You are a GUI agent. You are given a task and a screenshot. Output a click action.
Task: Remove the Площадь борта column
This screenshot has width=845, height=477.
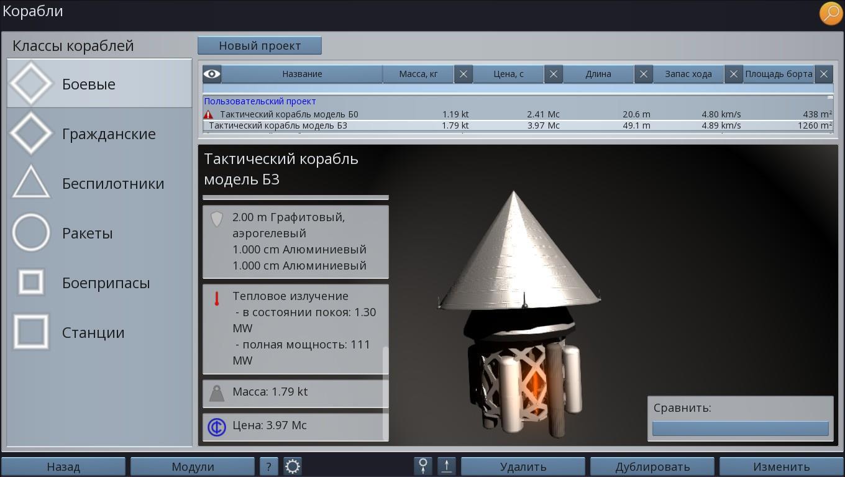pos(824,74)
